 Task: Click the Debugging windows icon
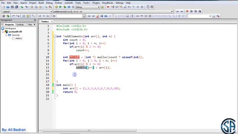click(x=148, y=7)
